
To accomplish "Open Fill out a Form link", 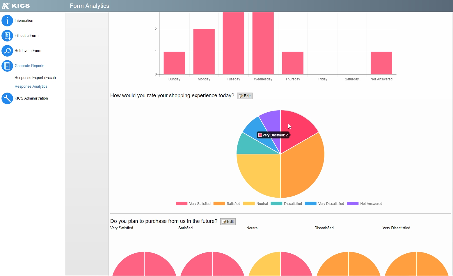I will pyautogui.click(x=26, y=36).
